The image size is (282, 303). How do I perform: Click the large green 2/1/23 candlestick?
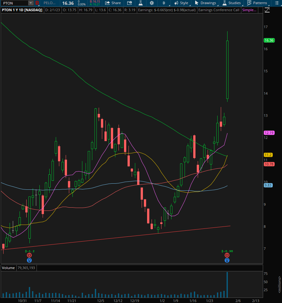click(x=227, y=69)
